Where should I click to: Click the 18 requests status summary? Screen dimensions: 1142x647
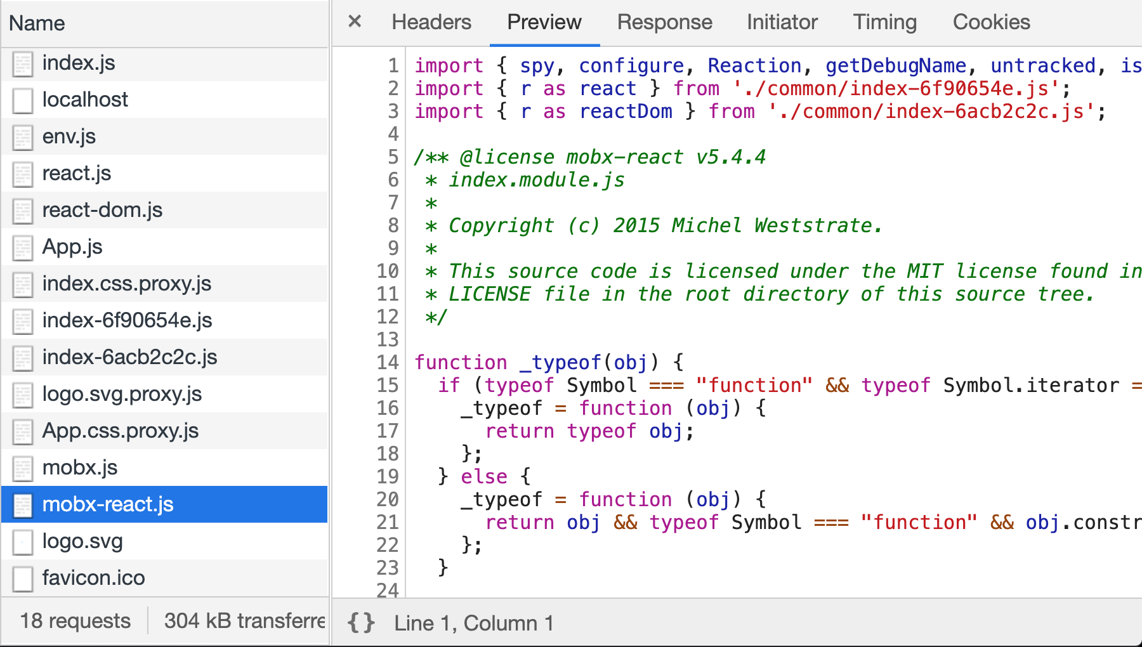click(75, 620)
